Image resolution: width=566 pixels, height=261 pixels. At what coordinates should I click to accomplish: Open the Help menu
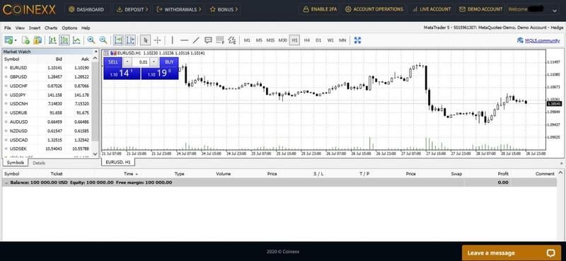tap(86, 28)
